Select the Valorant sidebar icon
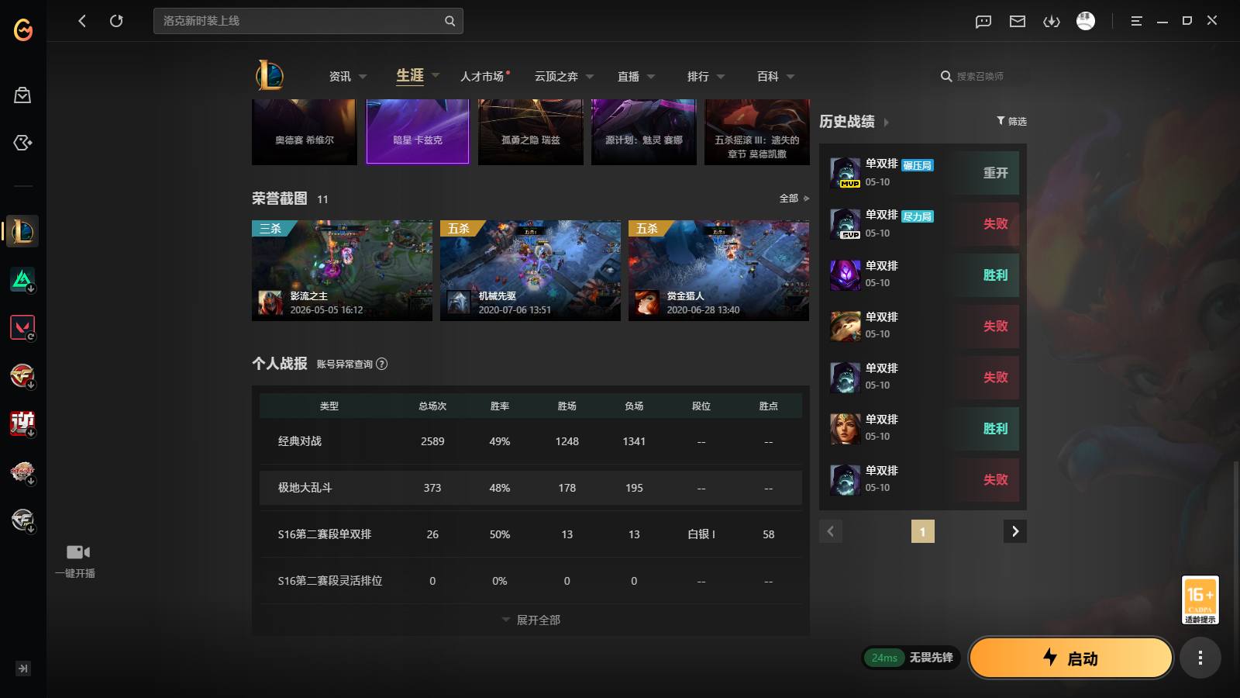The height and width of the screenshot is (698, 1240). tap(22, 327)
